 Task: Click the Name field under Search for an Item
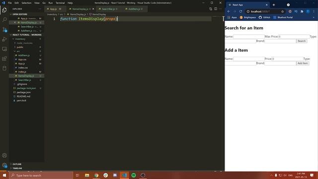249,37
